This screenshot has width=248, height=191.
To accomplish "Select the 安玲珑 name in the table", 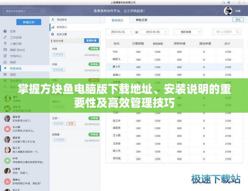I will coord(116,158).
